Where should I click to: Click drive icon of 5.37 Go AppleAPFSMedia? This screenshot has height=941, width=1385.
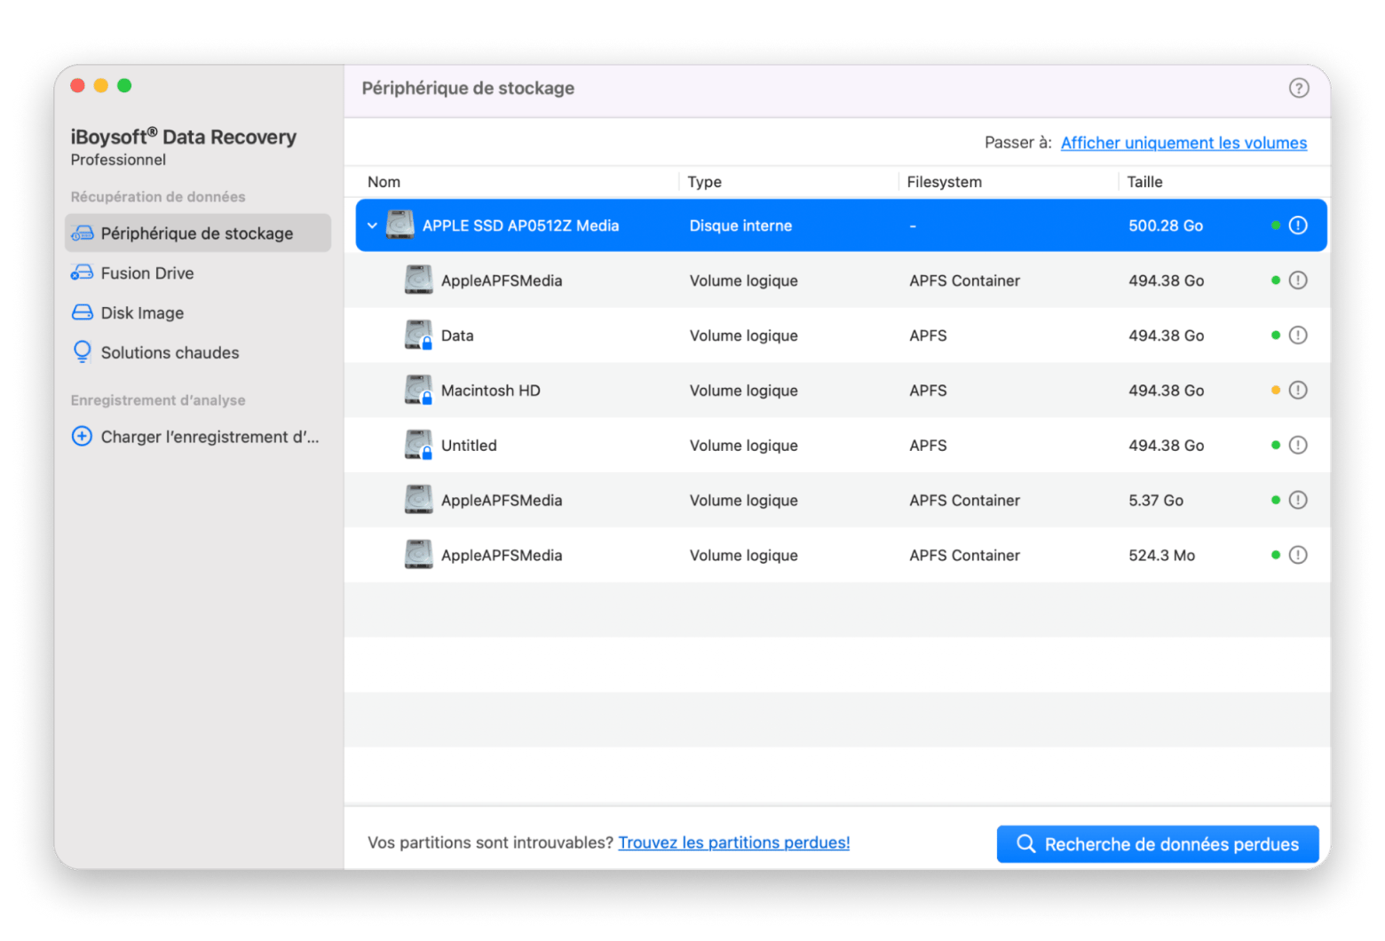(x=418, y=500)
